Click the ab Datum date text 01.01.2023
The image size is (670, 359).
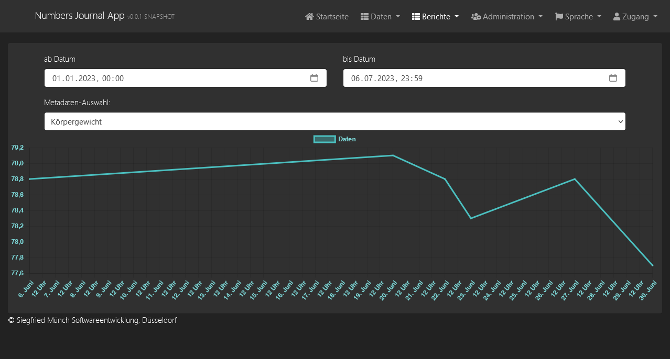[x=73, y=78]
